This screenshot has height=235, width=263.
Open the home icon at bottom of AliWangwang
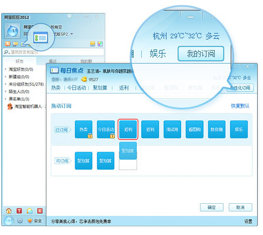pos(9,211)
